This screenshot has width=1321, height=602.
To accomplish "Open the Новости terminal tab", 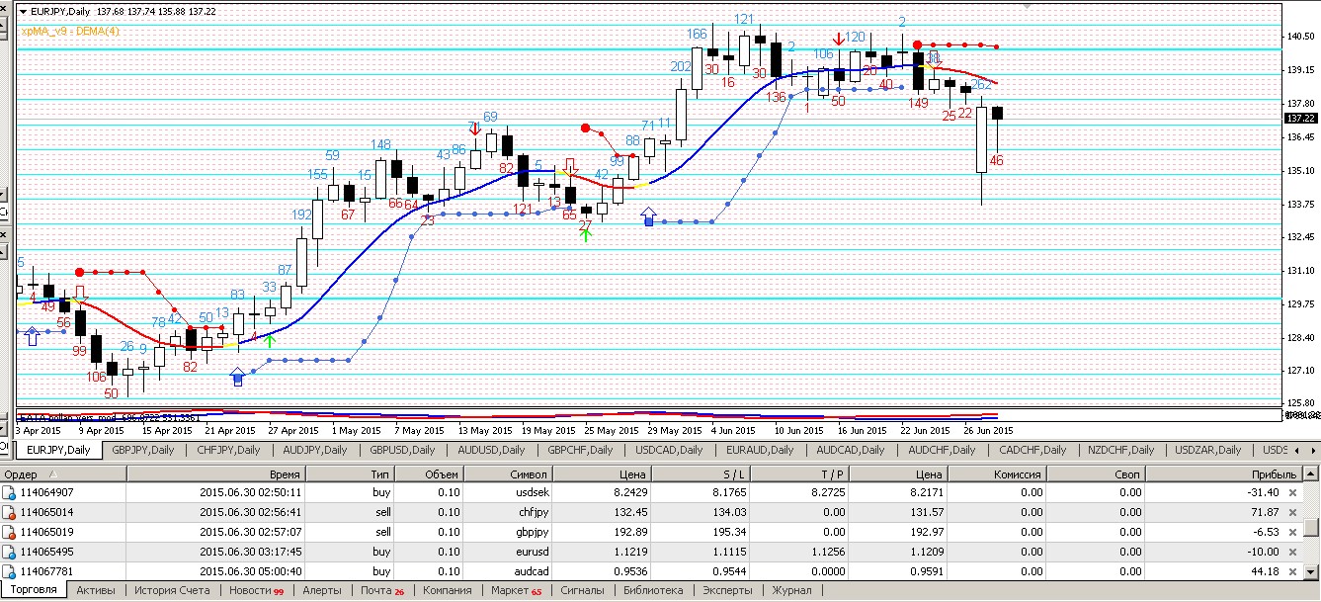I will click(256, 590).
